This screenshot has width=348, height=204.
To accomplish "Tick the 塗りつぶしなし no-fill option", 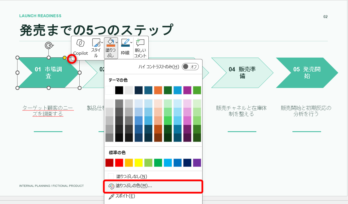I will [153, 176].
